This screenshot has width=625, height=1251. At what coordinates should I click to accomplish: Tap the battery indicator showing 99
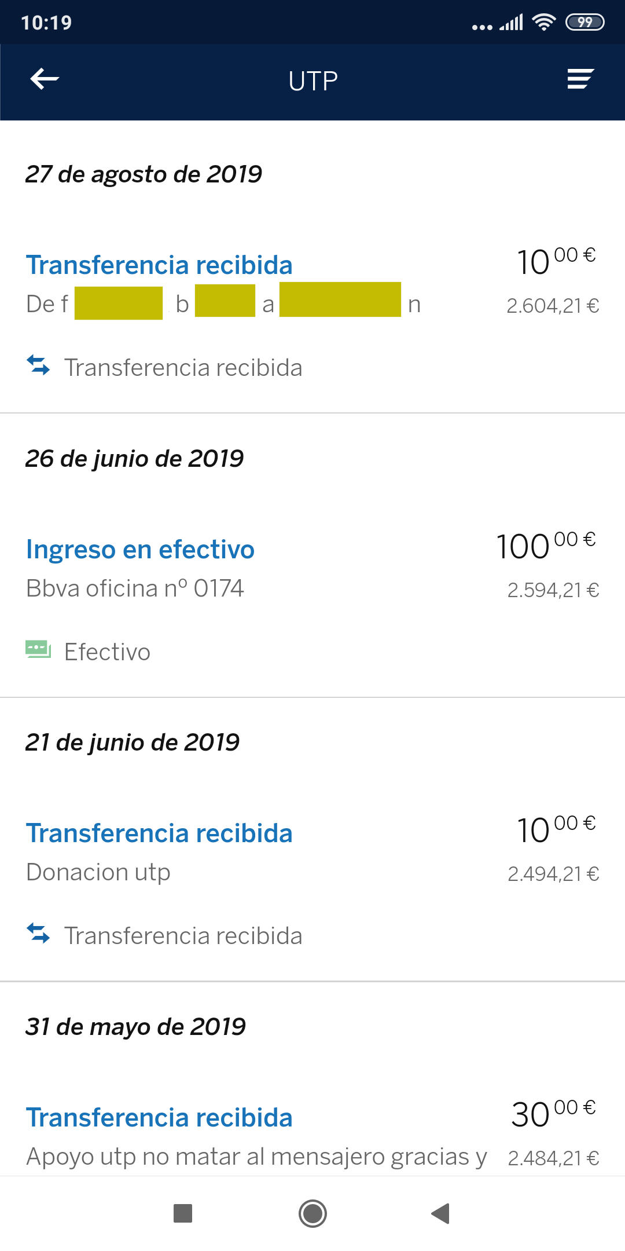point(584,23)
